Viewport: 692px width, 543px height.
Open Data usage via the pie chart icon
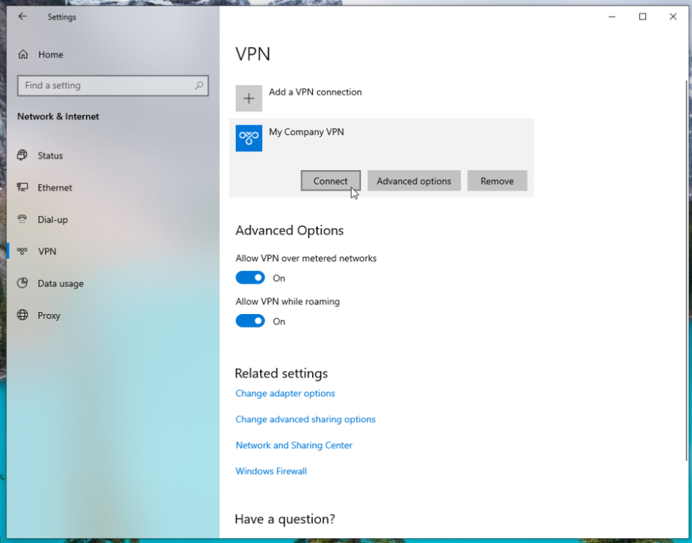24,283
